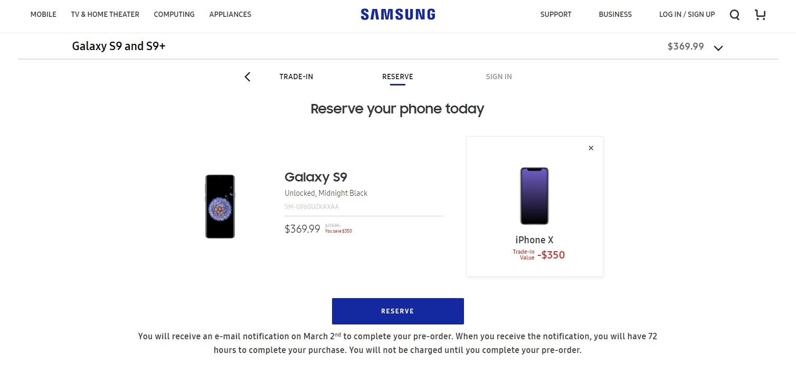
Task: Click the Samsung logo
Action: coord(397,14)
